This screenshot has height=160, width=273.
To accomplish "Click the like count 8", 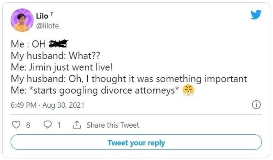I will (28, 125).
